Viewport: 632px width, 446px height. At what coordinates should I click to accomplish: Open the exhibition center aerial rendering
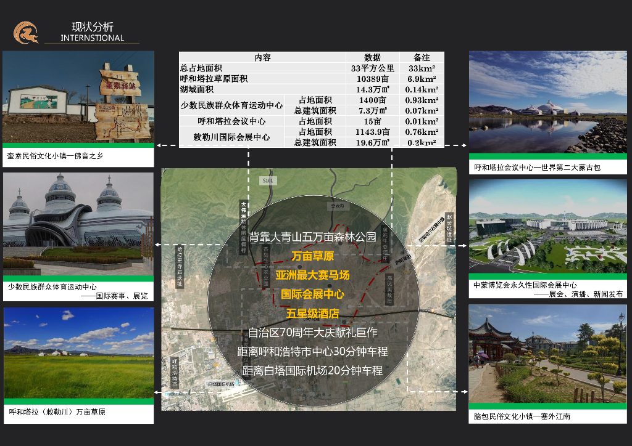click(548, 227)
